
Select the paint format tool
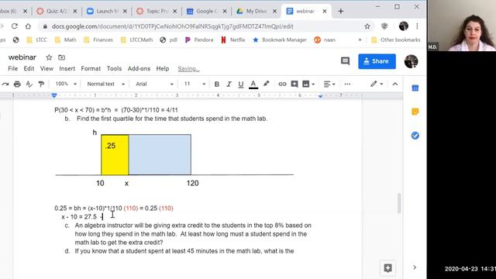(41, 84)
